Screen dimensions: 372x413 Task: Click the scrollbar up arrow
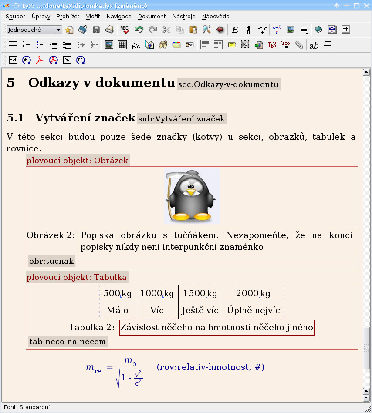pyautogui.click(x=366, y=72)
